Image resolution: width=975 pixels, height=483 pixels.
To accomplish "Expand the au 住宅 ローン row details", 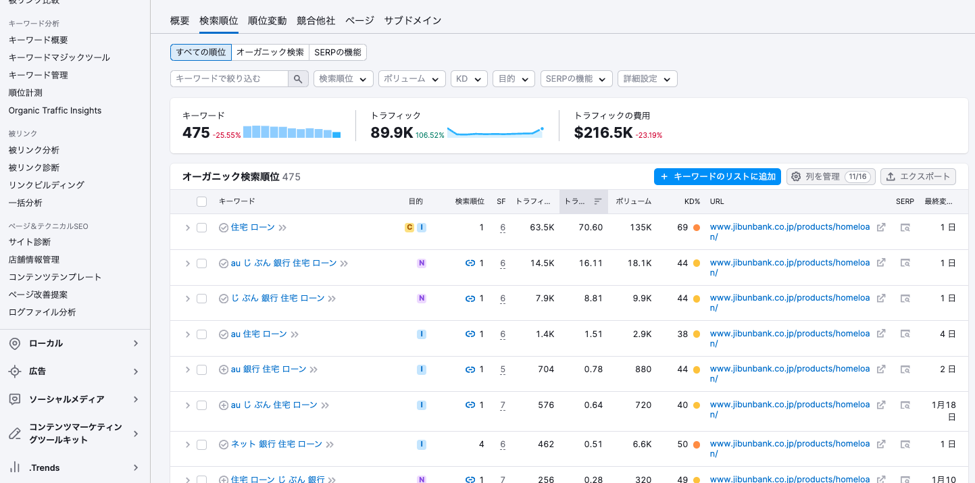I will click(188, 334).
